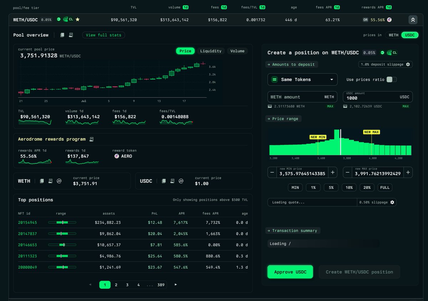The height and width of the screenshot is (301, 428).
Task: Select the Price chart tab
Action: click(x=185, y=51)
